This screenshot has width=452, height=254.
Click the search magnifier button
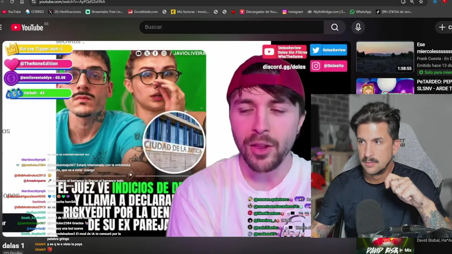click(335, 27)
